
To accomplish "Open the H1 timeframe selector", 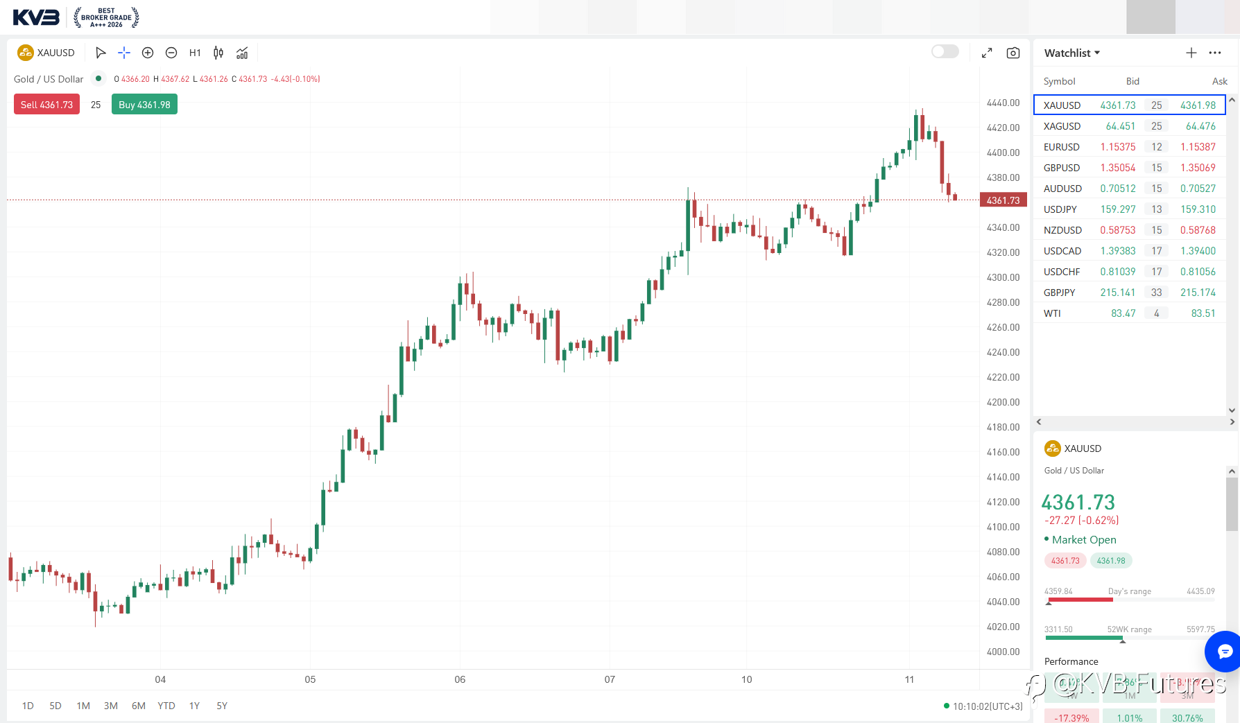I will pos(195,53).
